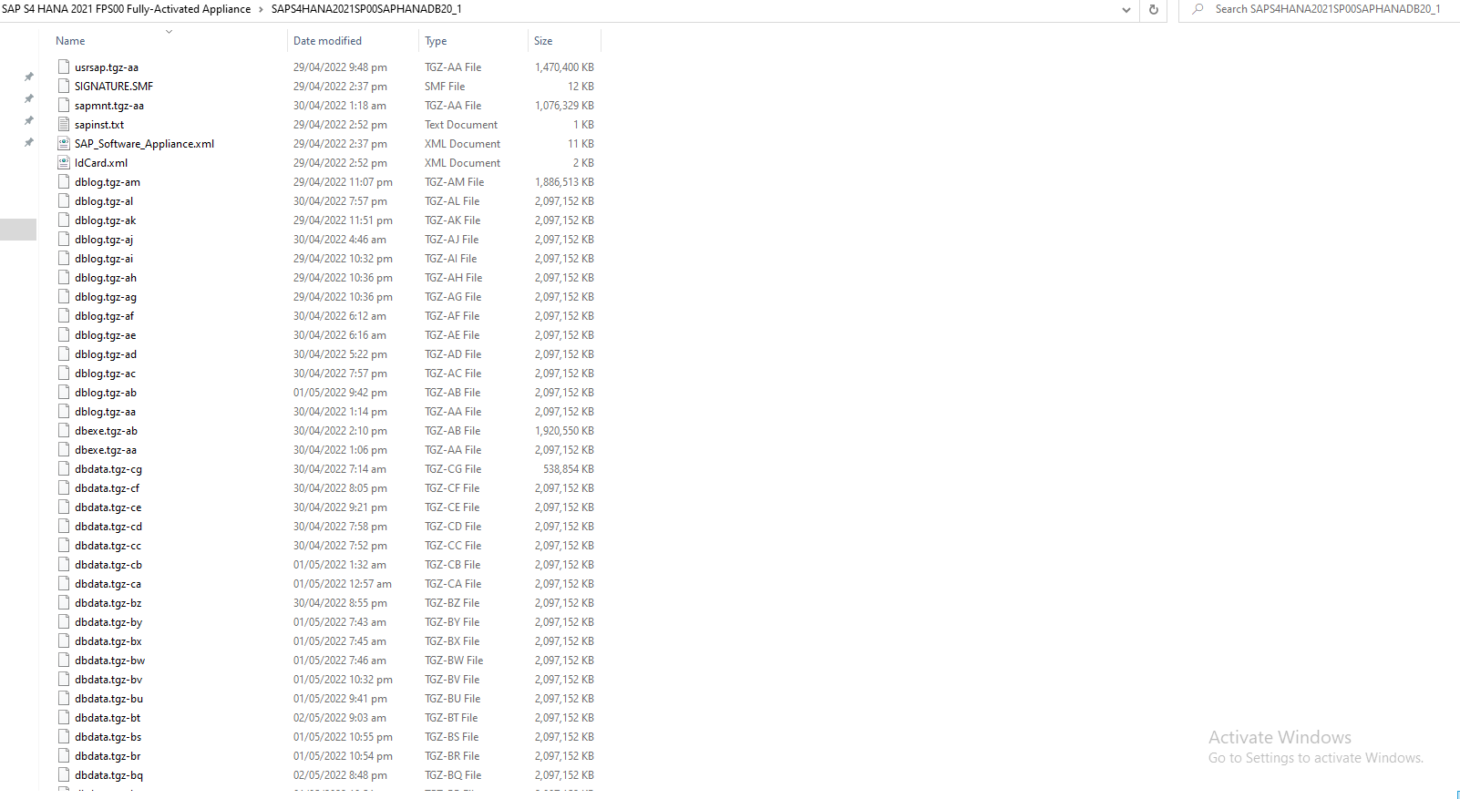Click the Text Document type cell
This screenshot has width=1460, height=799.
(x=461, y=125)
